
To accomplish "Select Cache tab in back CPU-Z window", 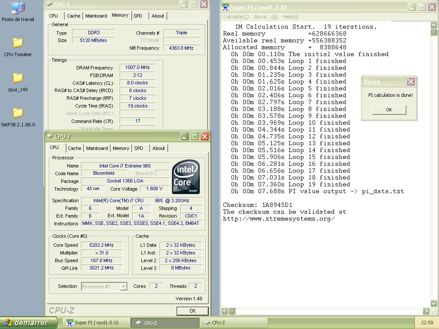I will tap(74, 16).
